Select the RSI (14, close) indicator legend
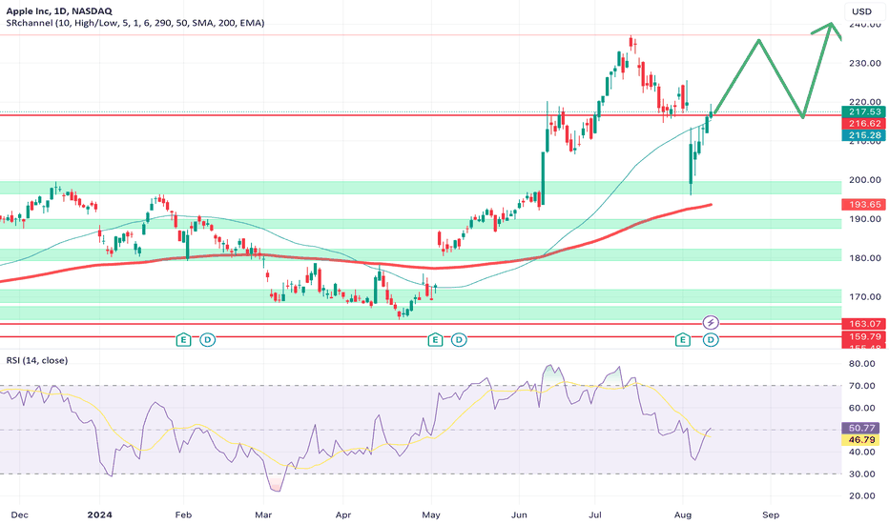 pyautogui.click(x=37, y=360)
